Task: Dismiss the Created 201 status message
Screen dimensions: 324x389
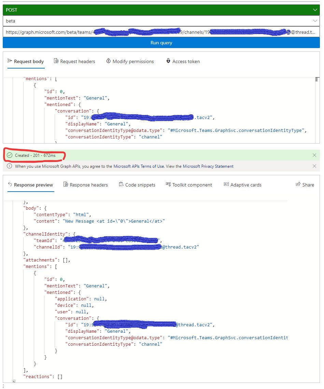Action: [314, 155]
